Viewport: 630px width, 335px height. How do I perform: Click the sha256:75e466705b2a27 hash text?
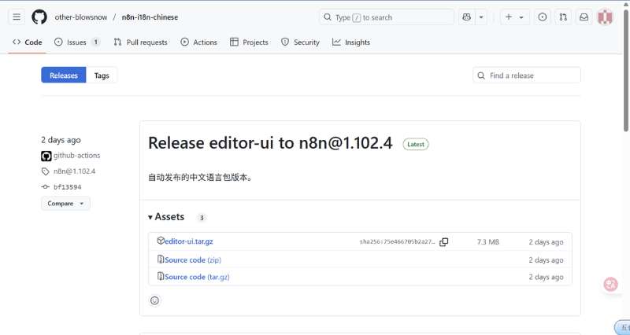click(x=397, y=242)
